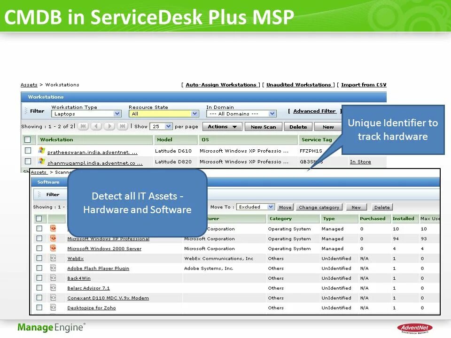Tick checkbox for shanmugampl workstation
Screen dimensions: 451x338
point(28,161)
